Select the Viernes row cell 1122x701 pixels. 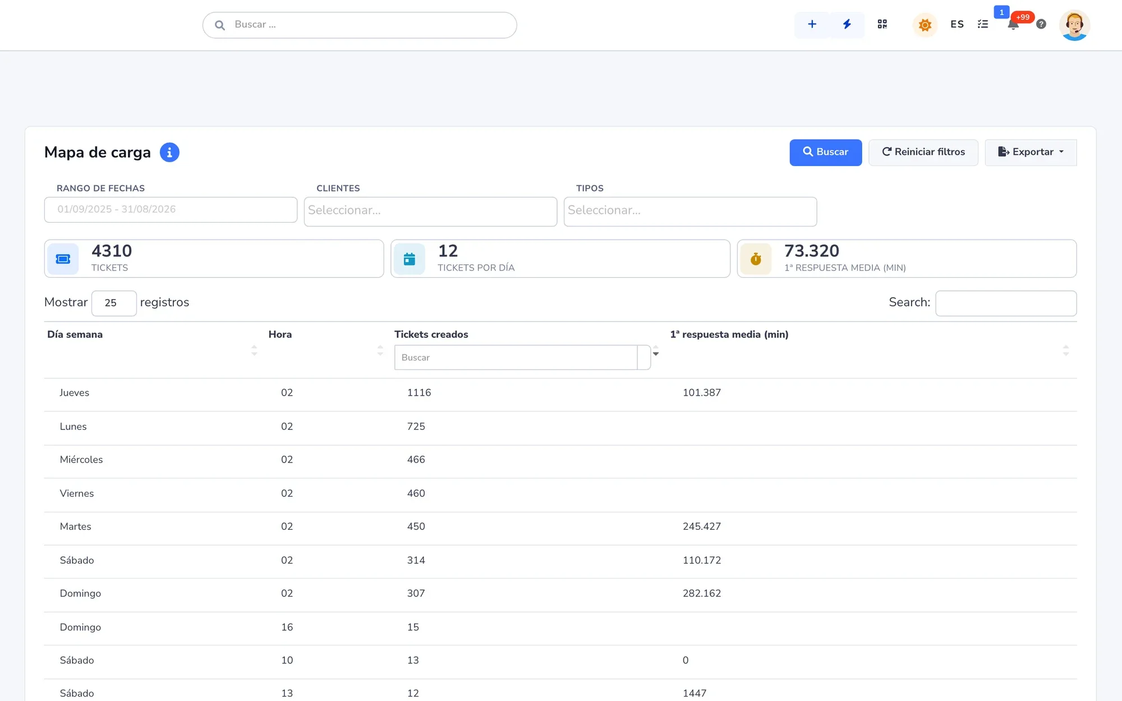click(x=77, y=493)
